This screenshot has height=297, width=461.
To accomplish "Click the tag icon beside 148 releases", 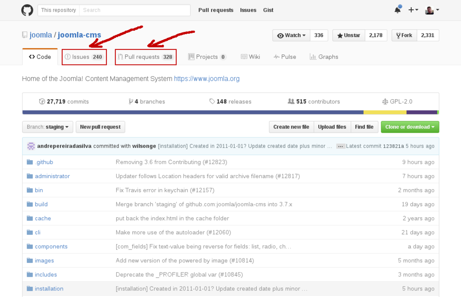I will pyautogui.click(x=212, y=101).
